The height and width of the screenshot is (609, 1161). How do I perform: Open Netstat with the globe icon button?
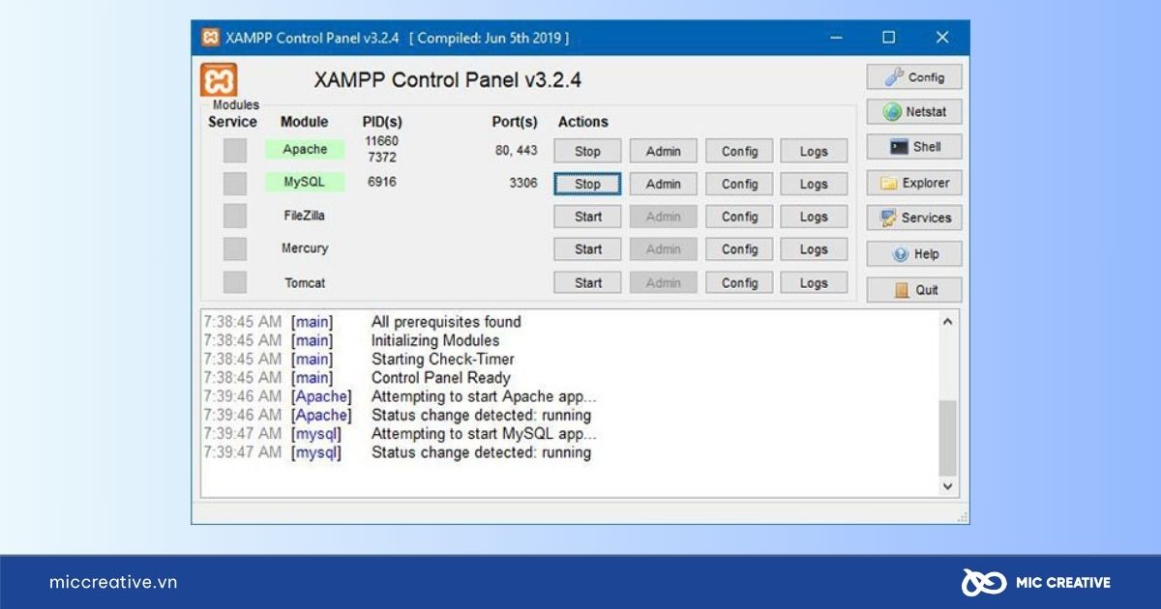click(914, 112)
